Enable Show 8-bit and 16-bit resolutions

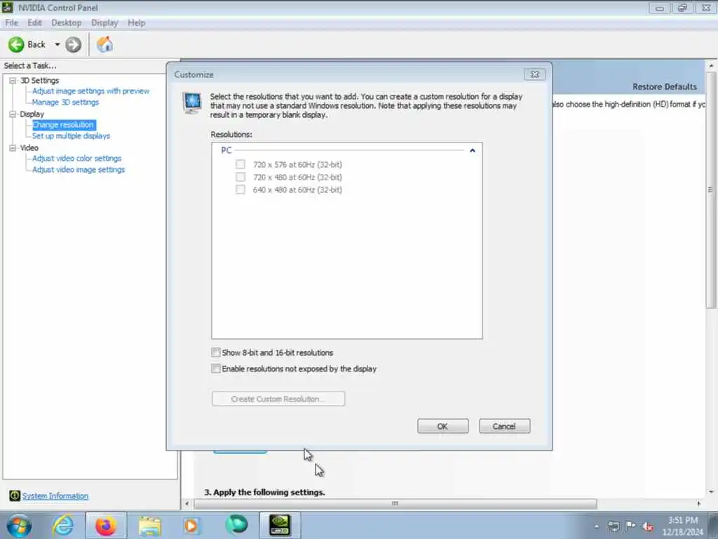(x=216, y=352)
